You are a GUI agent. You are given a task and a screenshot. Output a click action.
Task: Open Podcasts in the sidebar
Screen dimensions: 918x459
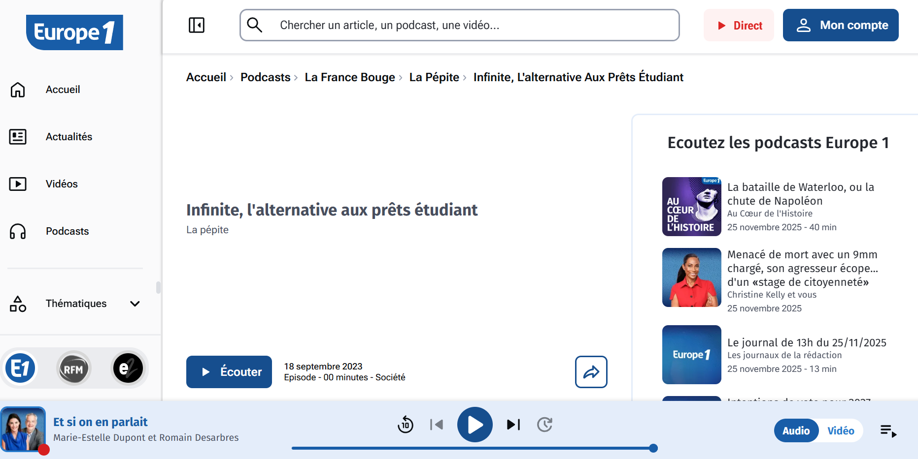[67, 231]
